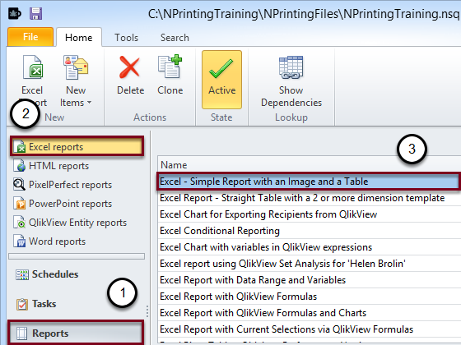Click the PixelPerfect magnifier icon
The height and width of the screenshot is (345, 461).
tap(20, 184)
